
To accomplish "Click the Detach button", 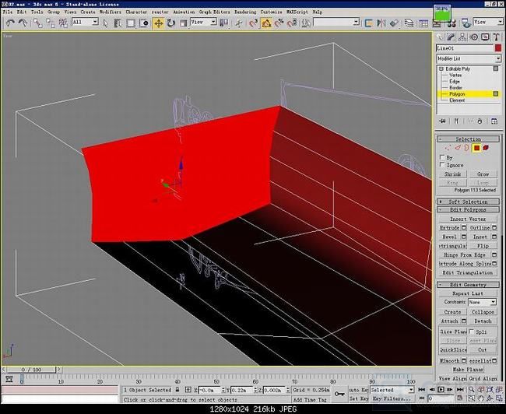I will point(483,321).
